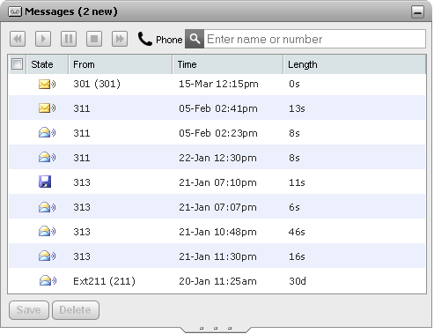Image resolution: width=434 pixels, height=334 pixels.
Task: Click new message icon at 05-Feb 02:41pm
Action: 47,108
